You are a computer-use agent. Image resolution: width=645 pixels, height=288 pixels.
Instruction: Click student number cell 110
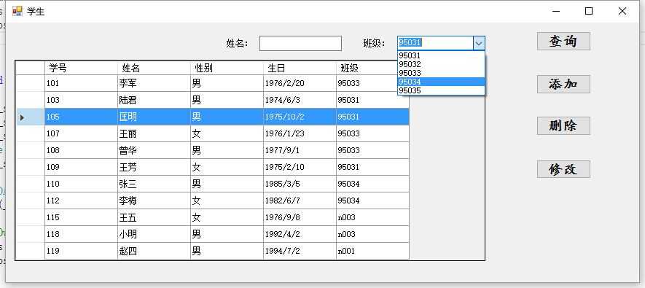(x=81, y=184)
